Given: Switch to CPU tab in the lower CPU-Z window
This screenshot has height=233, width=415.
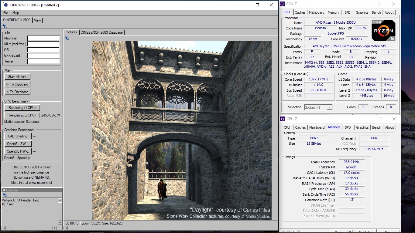Looking at the screenshot, I should pos(287,127).
